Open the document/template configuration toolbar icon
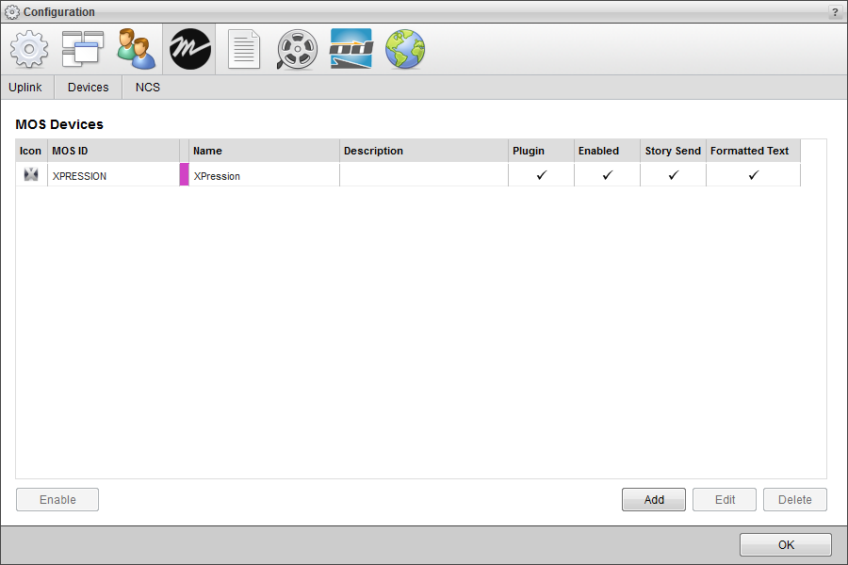 (x=243, y=49)
